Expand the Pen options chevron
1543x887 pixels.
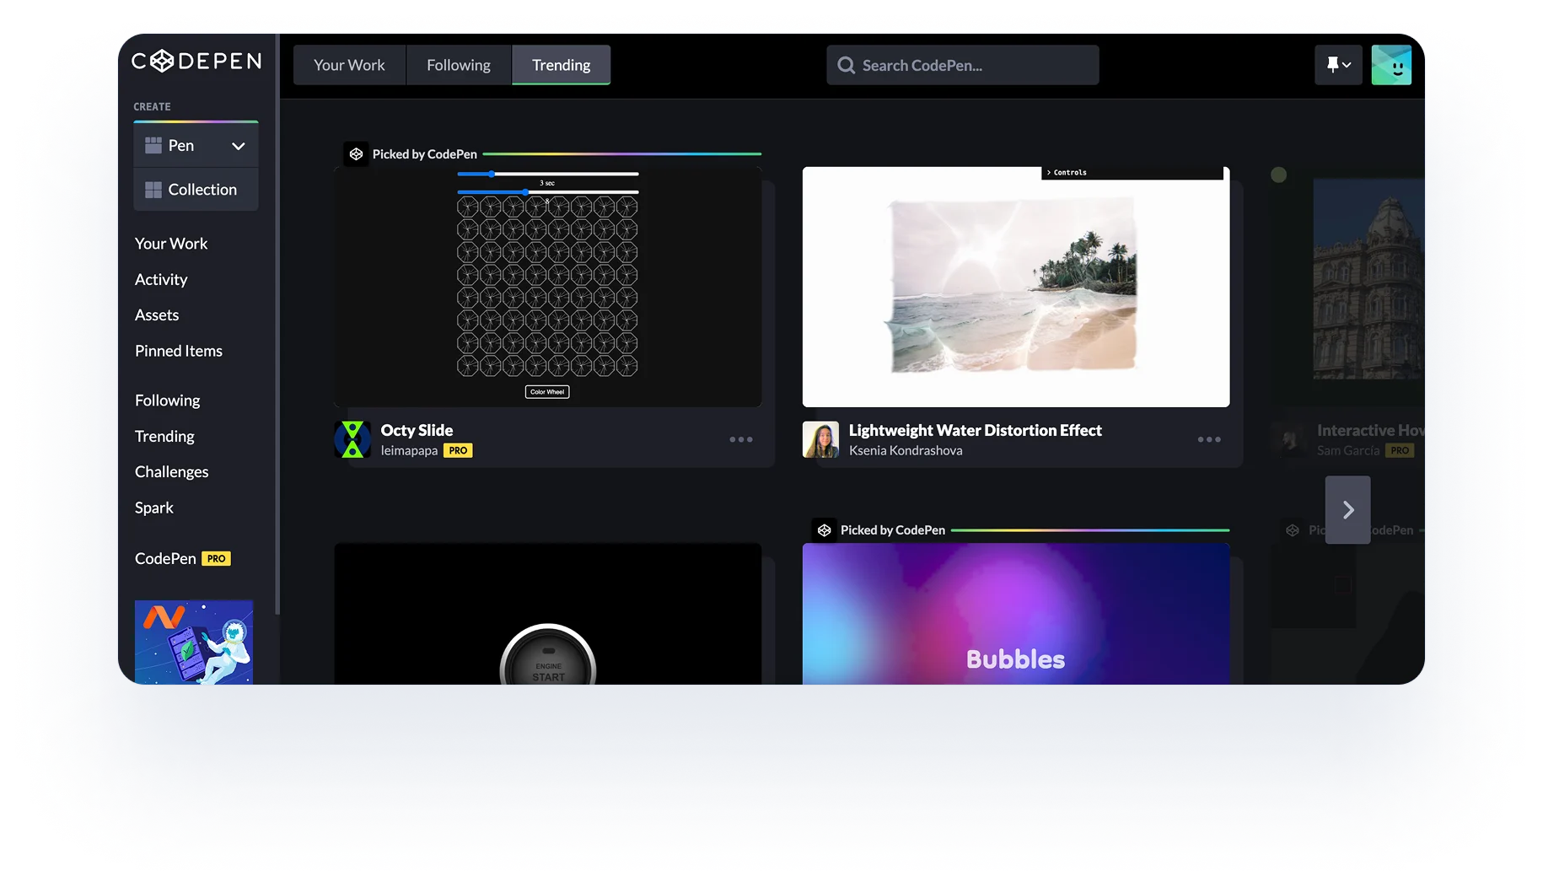point(239,146)
